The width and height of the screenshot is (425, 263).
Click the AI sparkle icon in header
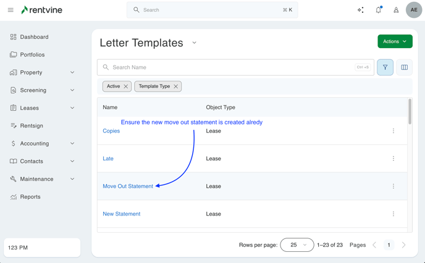pyautogui.click(x=361, y=10)
